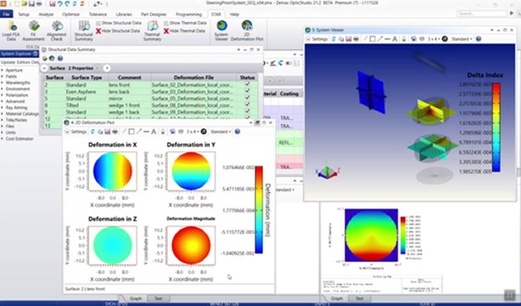Switch to the Libraries ribbon tab
The width and height of the screenshot is (521, 306).
[x=124, y=15]
